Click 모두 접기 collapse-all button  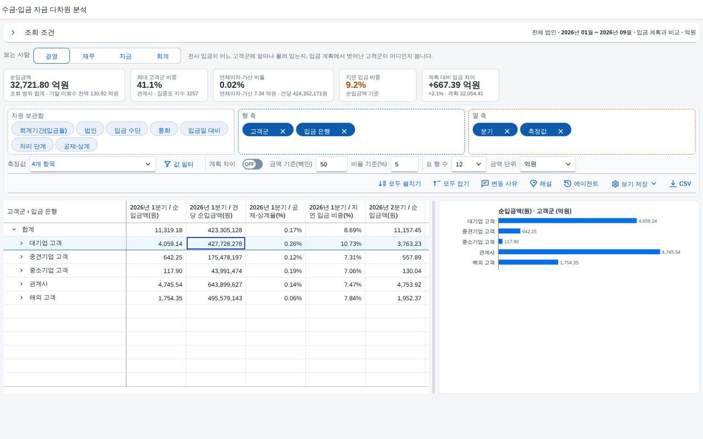[451, 184]
